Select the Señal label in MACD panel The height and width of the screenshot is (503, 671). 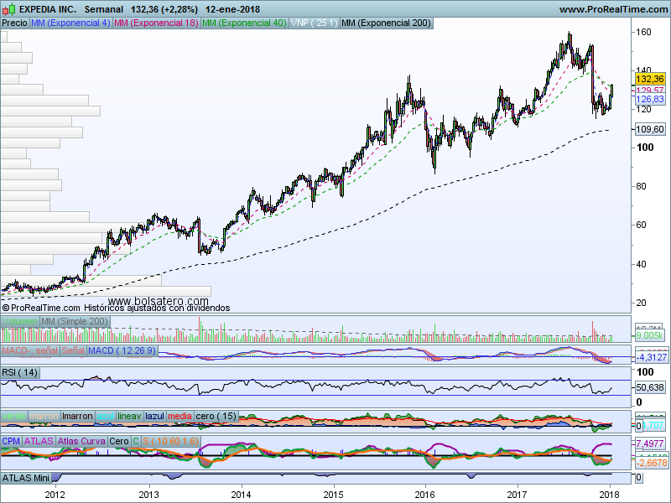pos(73,350)
